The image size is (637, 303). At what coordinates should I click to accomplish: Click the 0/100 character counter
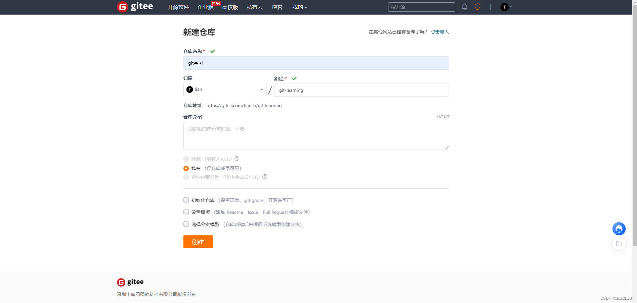pos(443,117)
